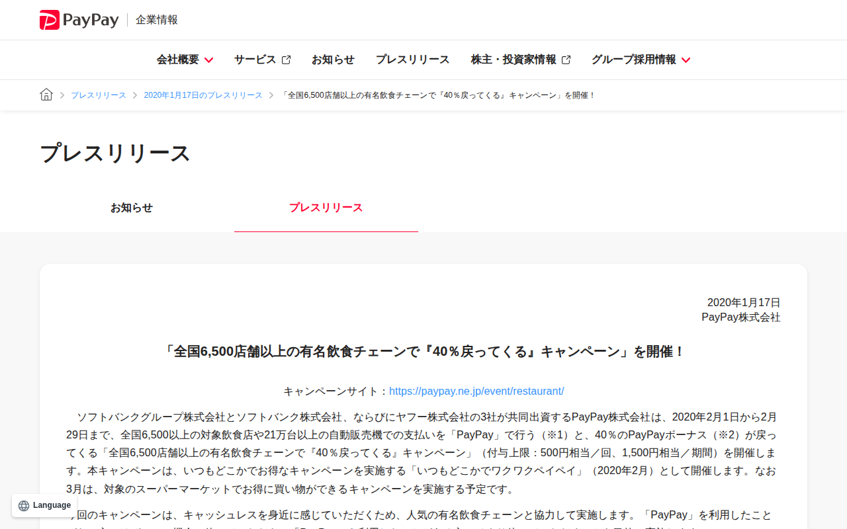Click the キャンペーンサイト： label
The image size is (847, 529).
[x=336, y=391]
